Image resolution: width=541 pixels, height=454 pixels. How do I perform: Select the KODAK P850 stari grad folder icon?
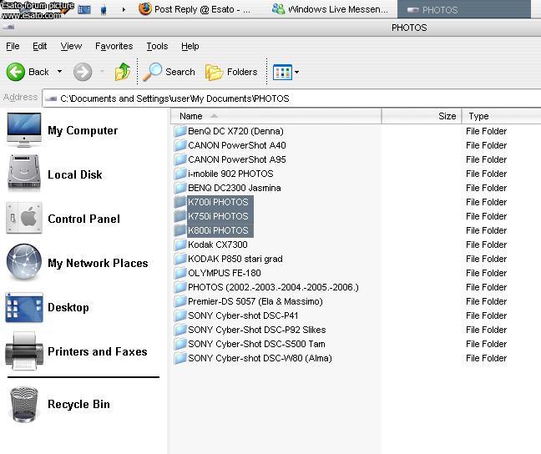[x=180, y=259]
